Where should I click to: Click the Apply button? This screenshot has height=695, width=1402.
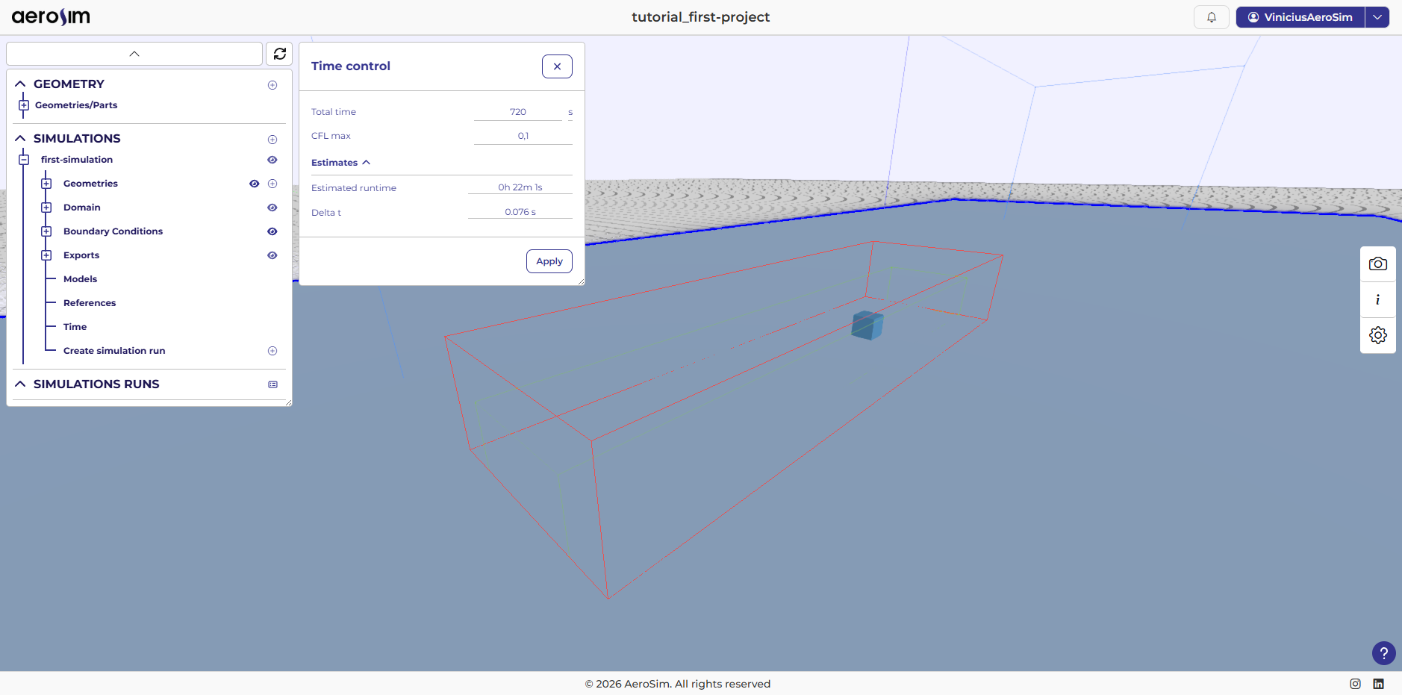pos(549,261)
